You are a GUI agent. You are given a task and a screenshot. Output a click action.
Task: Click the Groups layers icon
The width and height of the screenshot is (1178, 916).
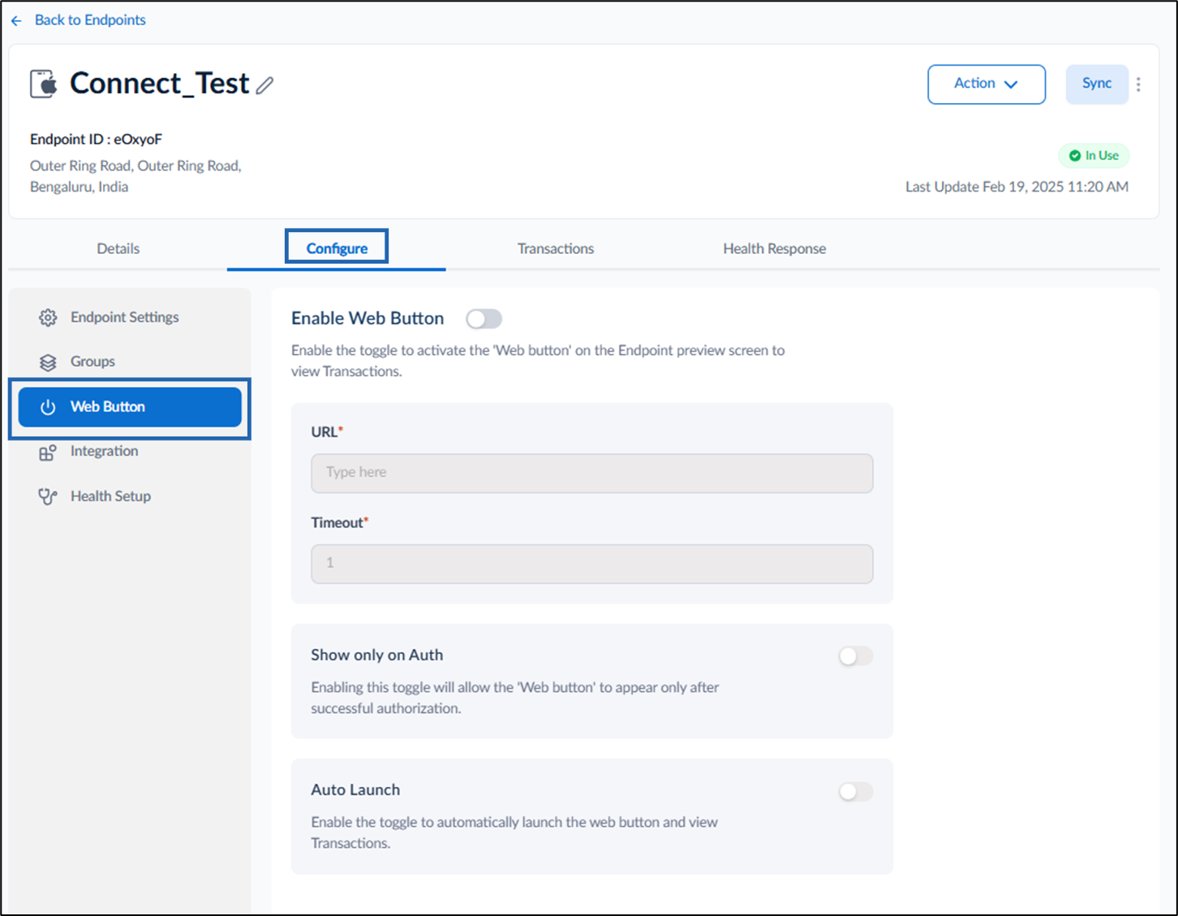[x=48, y=362]
